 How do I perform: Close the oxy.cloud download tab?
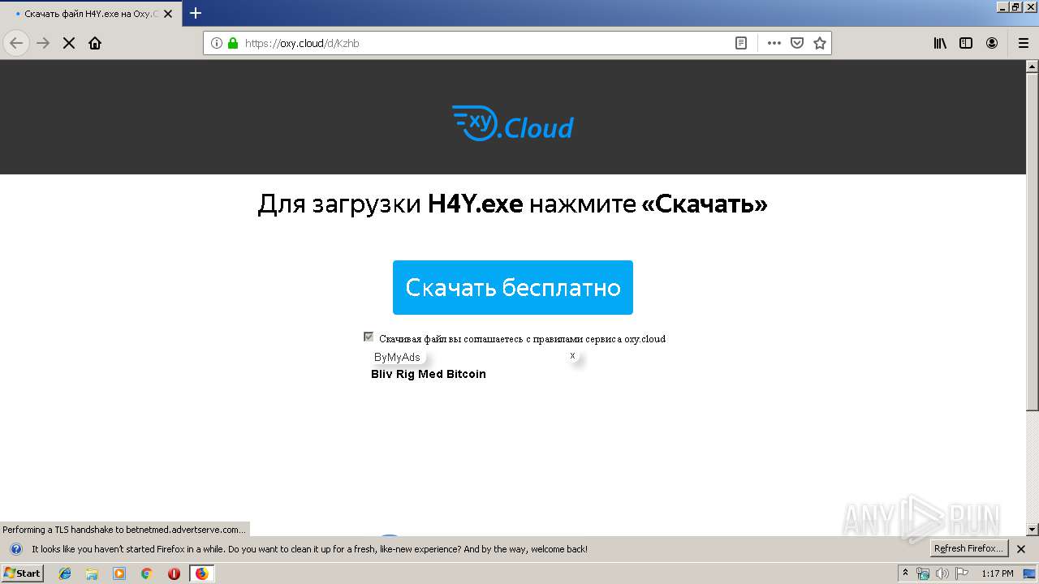pyautogui.click(x=168, y=14)
